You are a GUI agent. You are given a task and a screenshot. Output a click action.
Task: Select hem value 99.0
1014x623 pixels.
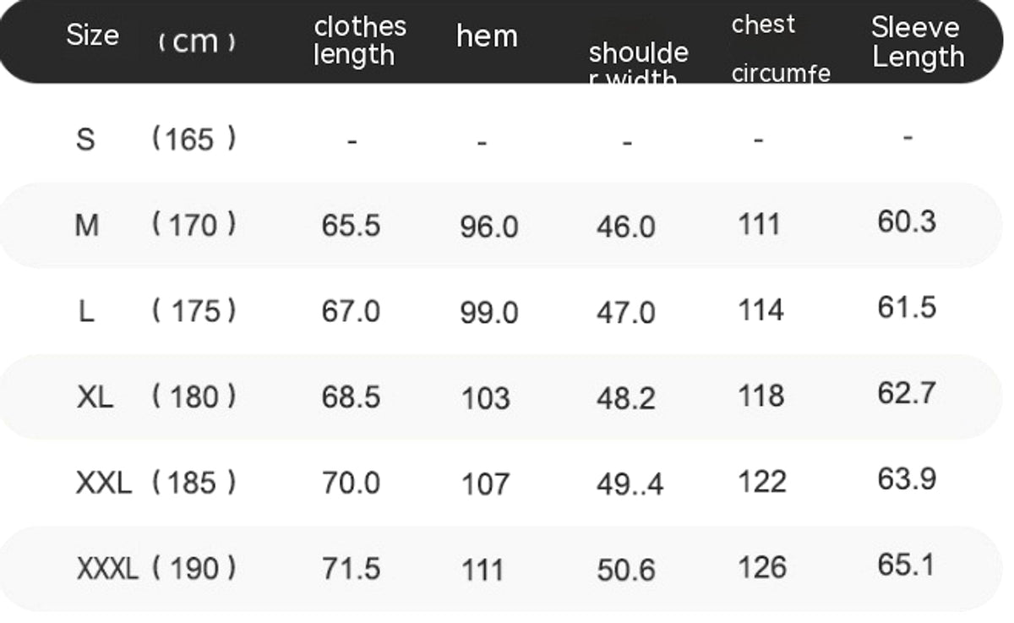489,313
